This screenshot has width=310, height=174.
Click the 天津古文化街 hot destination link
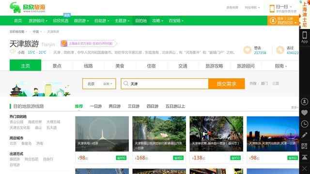coord(20,128)
